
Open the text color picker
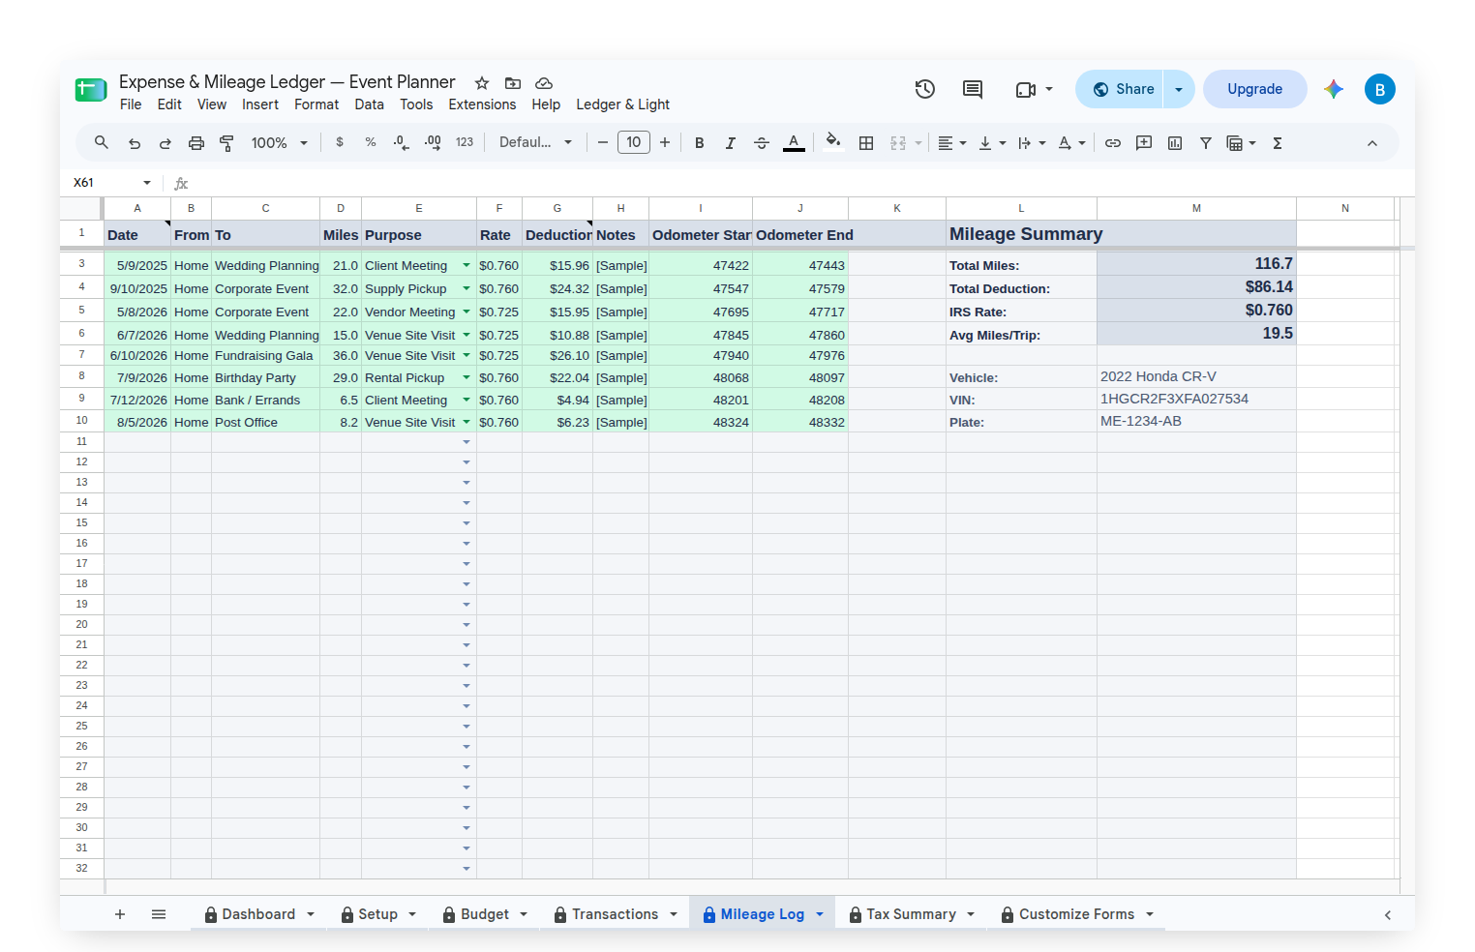coord(794,143)
